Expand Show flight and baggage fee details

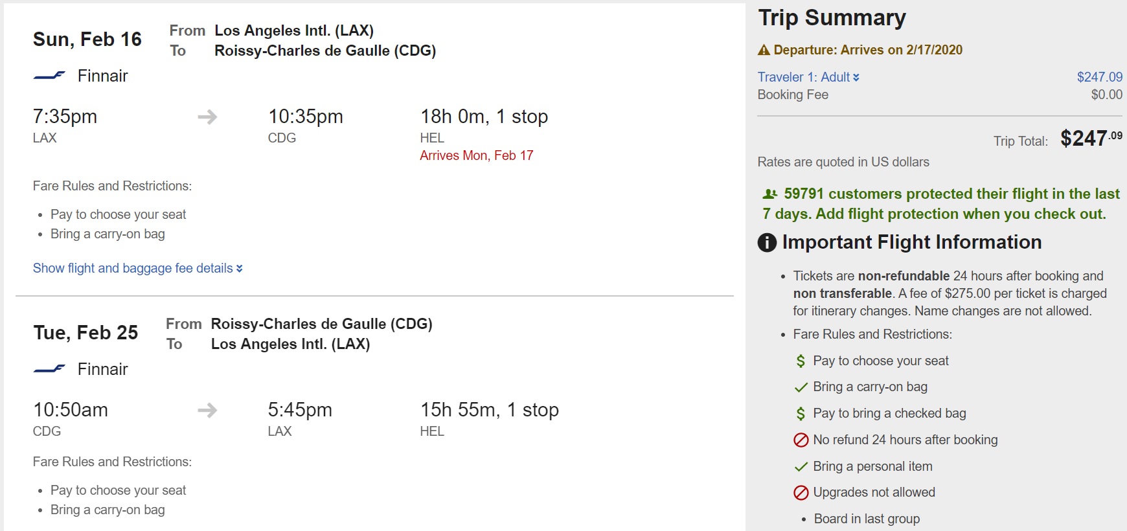[137, 268]
